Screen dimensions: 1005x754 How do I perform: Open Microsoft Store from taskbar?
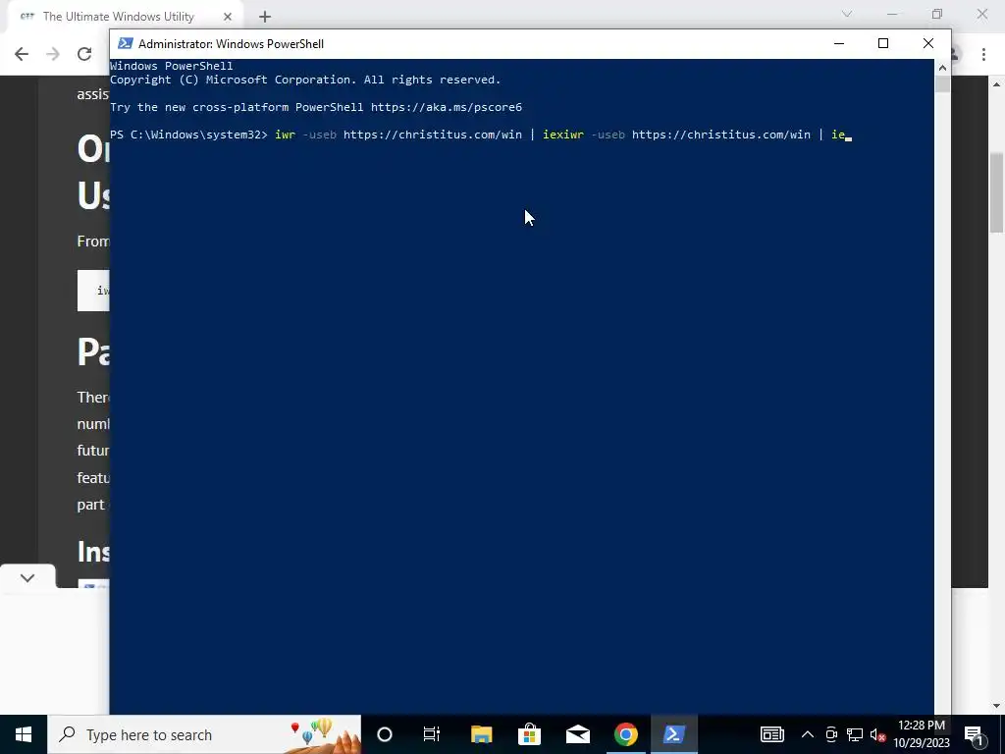coord(529,734)
